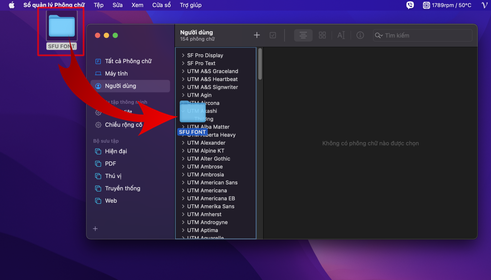
Task: Click the Bộ sưu tập section header
Action: point(106,141)
